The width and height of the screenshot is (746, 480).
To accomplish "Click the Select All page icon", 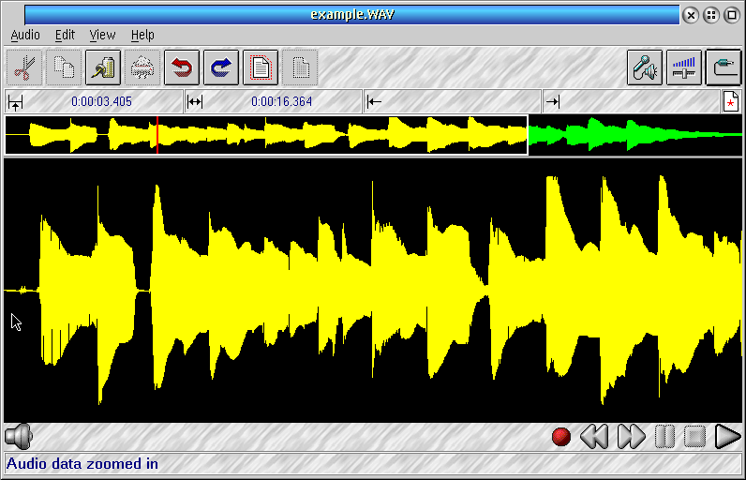I will [x=261, y=67].
